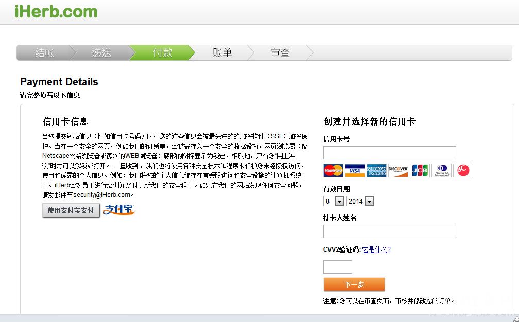
Task: Click the 信用卡信息 heading
Action: 65,121
